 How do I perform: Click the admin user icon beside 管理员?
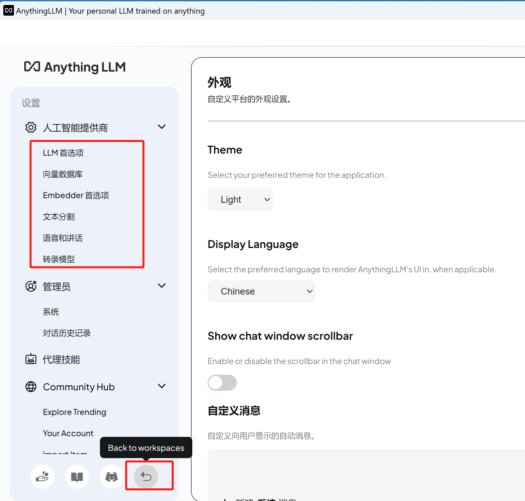31,286
